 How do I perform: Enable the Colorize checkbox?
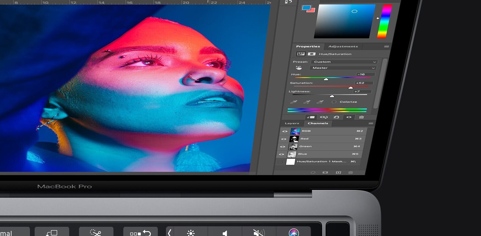click(334, 102)
